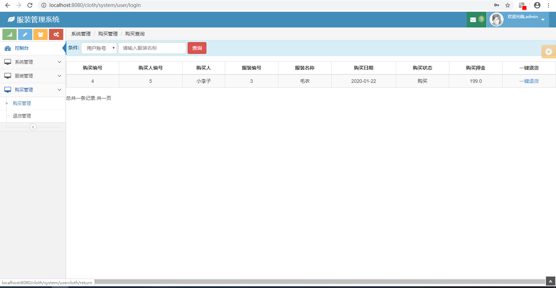The height and width of the screenshot is (288, 556).
Task: Click the 系统管理 breadcrumb
Action: 81,34
